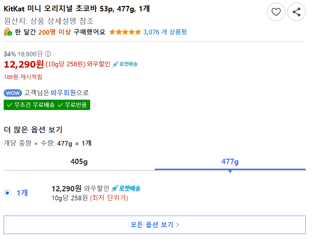Click the 더 많은 옵션 보기 heading
Screen dimensions: 313x239
pyautogui.click(x=33, y=130)
